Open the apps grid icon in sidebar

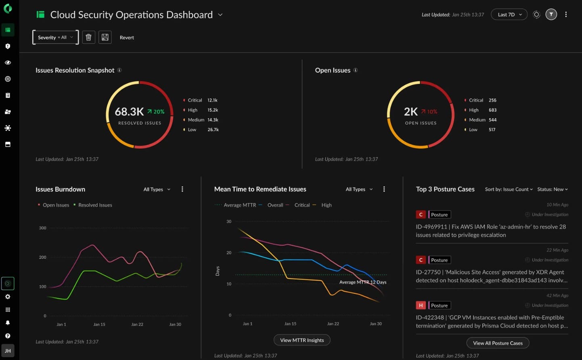click(8, 310)
